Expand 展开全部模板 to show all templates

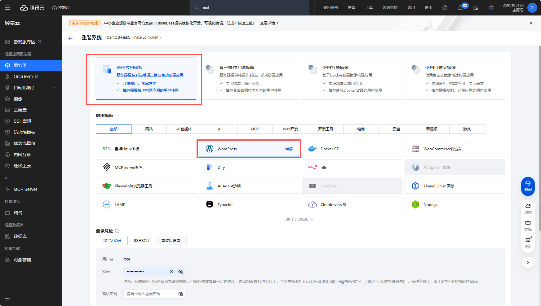300,220
